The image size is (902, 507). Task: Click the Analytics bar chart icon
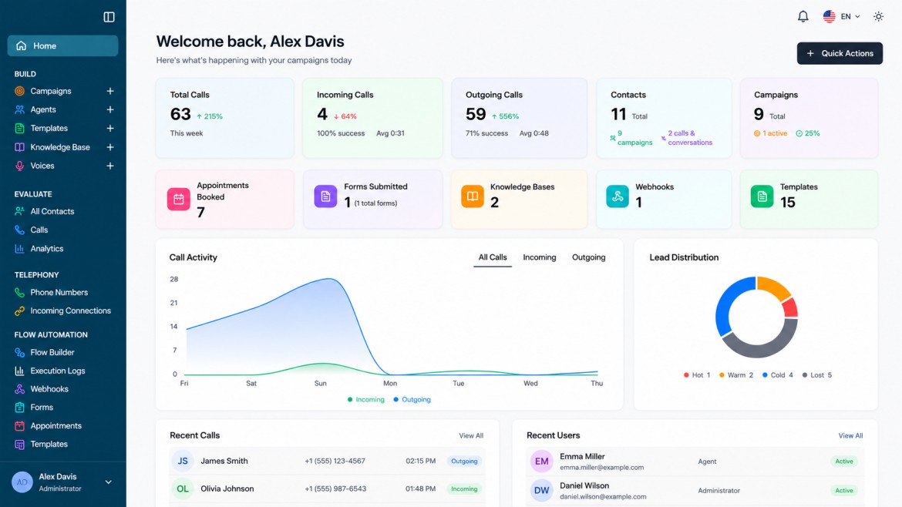(19, 249)
